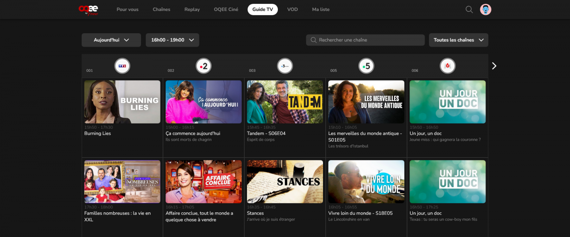Select the Affaire conclue program thumbnail
The width and height of the screenshot is (570, 237).
coord(203,181)
